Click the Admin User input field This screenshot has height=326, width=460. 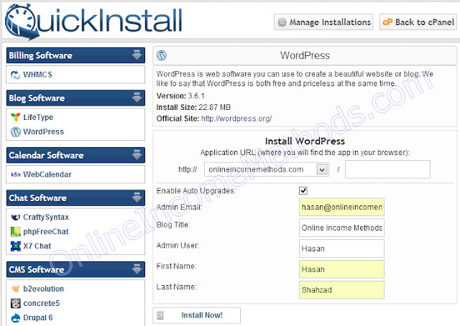point(341,248)
